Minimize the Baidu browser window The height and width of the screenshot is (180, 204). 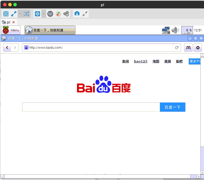(190, 38)
